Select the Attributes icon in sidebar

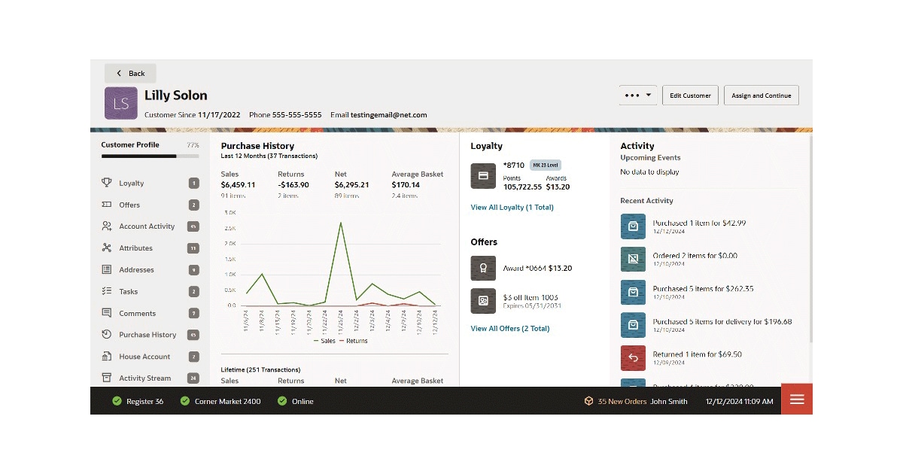click(x=108, y=248)
